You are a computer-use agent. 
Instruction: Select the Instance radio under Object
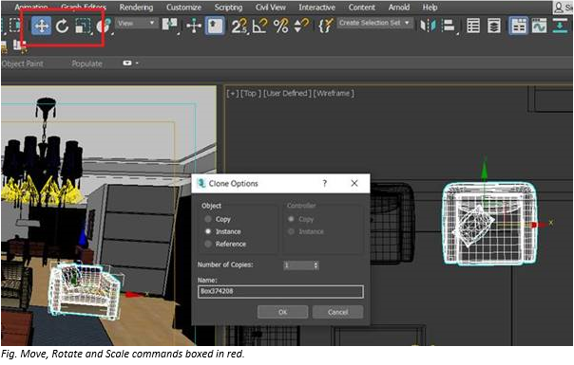coord(208,231)
